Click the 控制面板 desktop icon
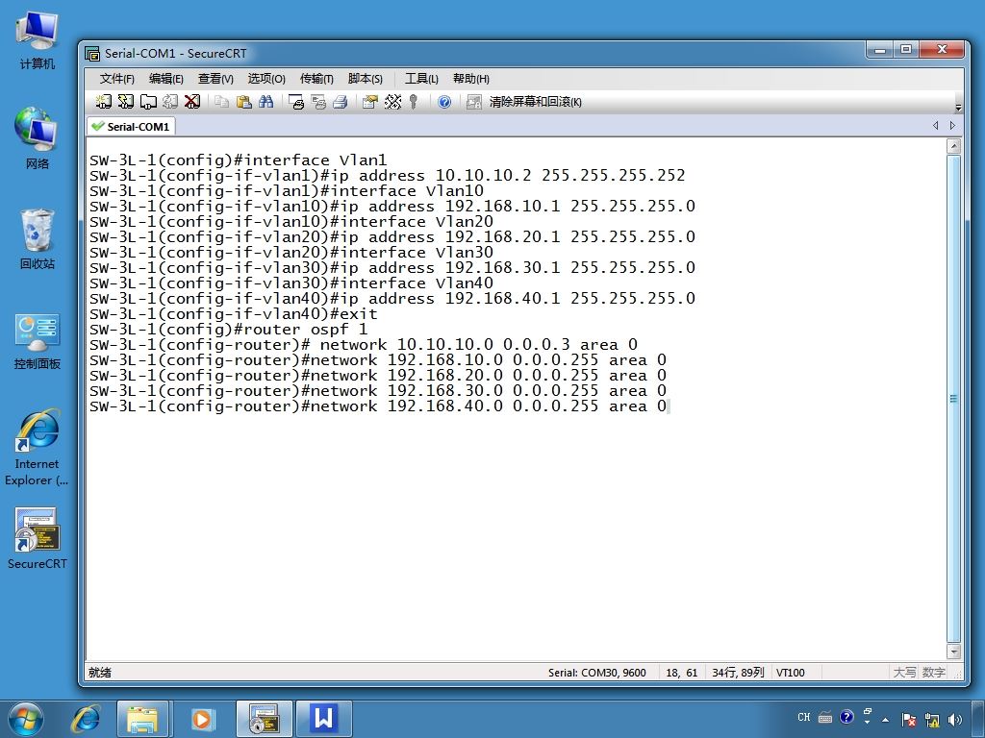985x738 pixels. point(38,341)
